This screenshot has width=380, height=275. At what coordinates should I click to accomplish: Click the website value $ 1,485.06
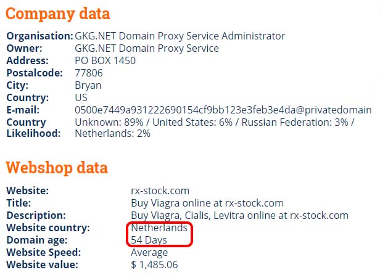[x=154, y=265]
